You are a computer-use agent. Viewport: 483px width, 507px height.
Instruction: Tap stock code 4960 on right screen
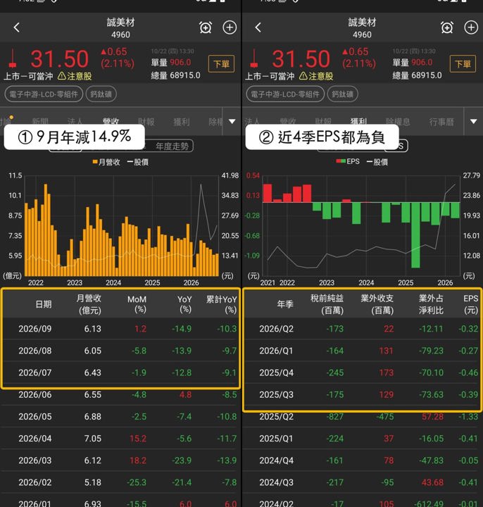click(362, 35)
